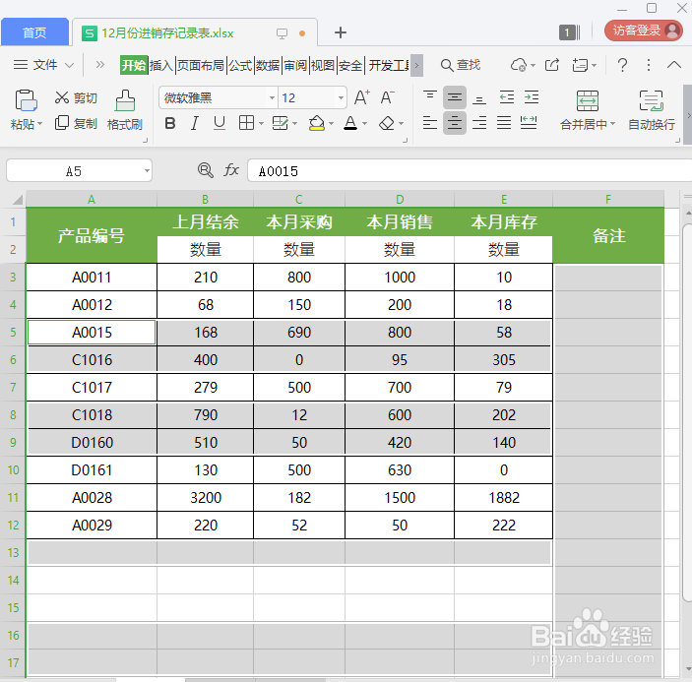This screenshot has height=682, width=692.
Task: Go to the 首页 tab
Action: click(34, 32)
